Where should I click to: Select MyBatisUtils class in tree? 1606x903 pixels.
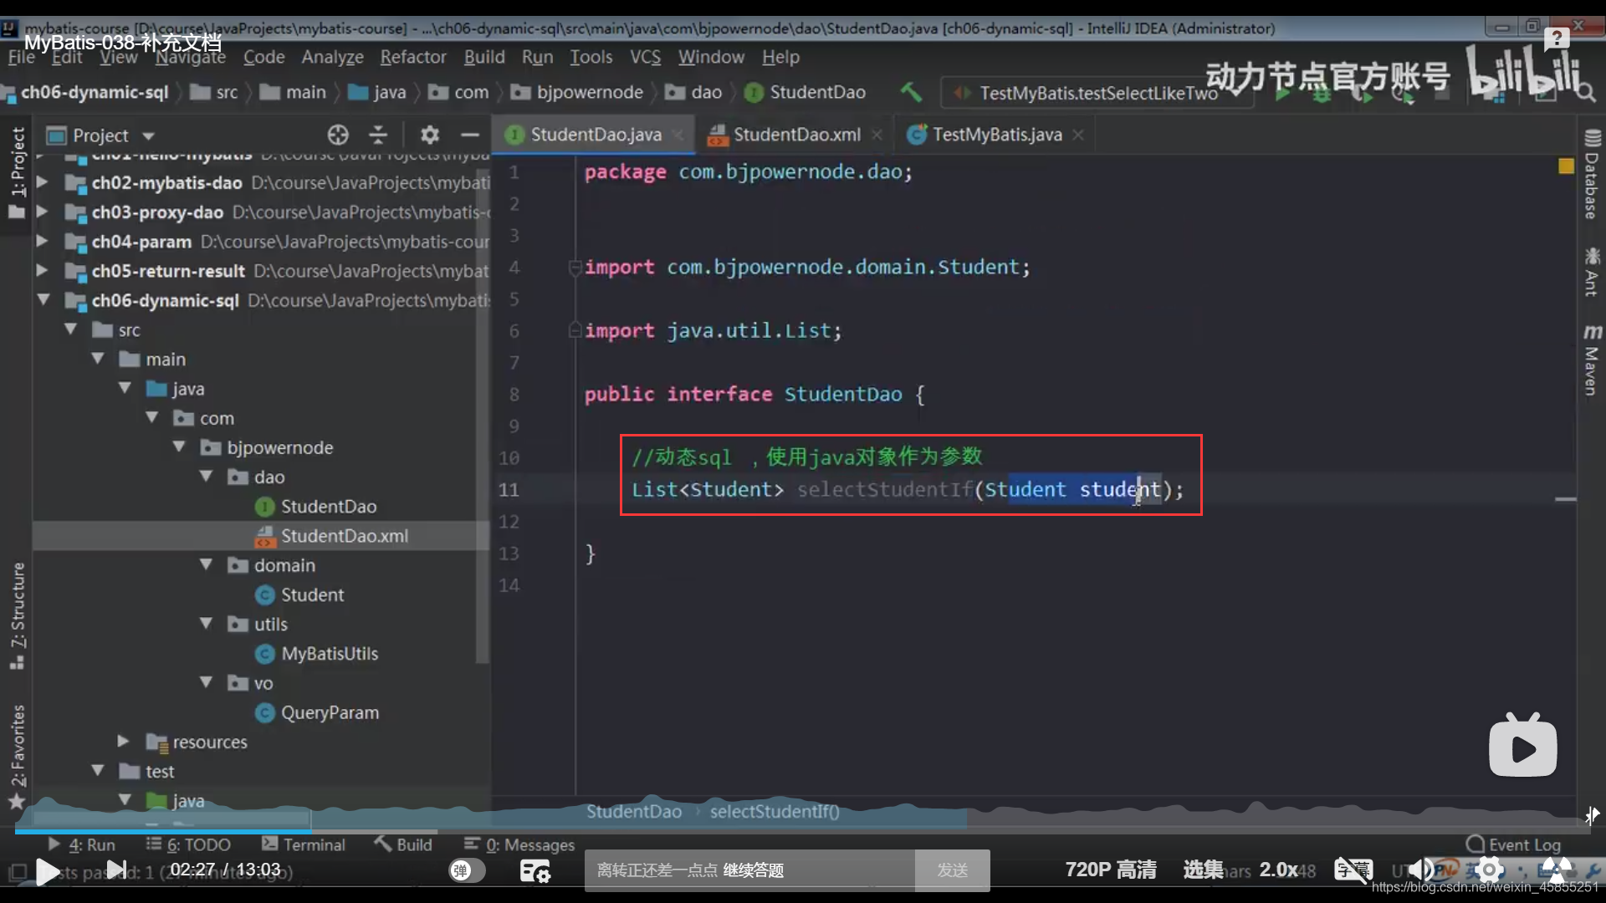329,654
